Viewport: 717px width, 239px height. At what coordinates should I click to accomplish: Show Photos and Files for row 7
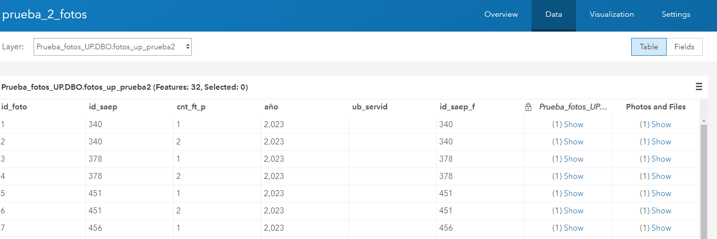(x=655, y=228)
